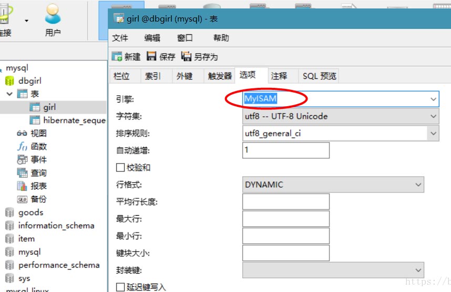This screenshot has width=451, height=292.
Task: Open dropdown arrow beside 连接 connection icon
Action: (26, 21)
